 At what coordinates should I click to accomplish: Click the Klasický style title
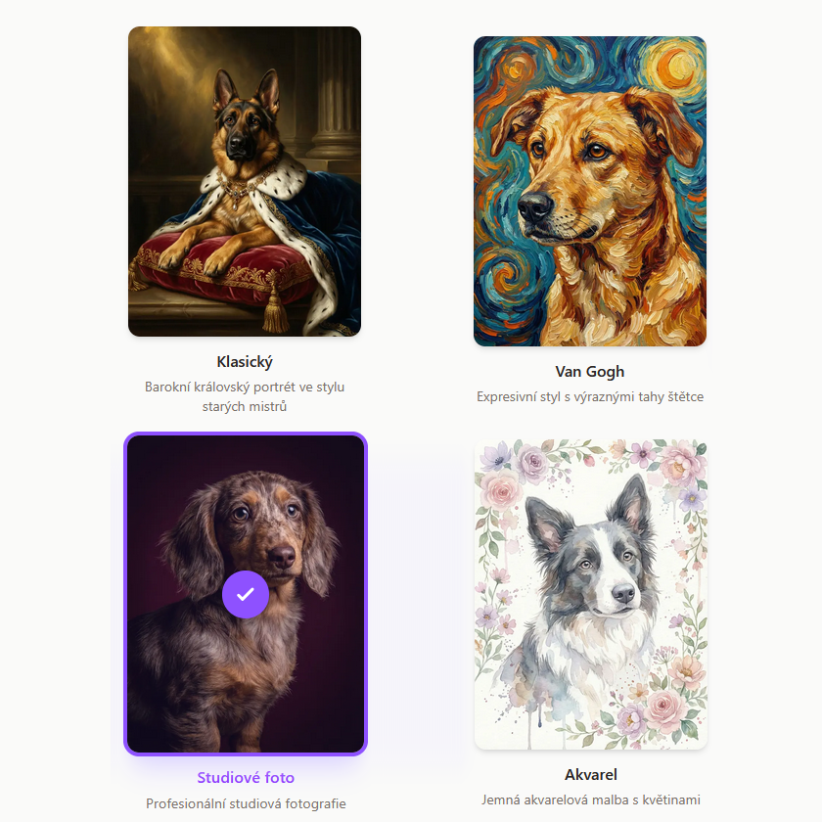(245, 362)
